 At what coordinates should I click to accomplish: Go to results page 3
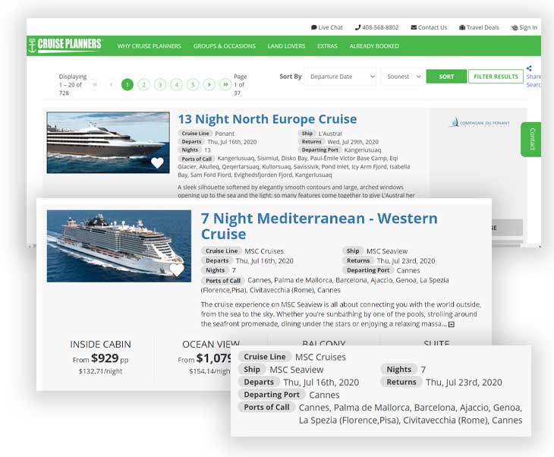[160, 84]
